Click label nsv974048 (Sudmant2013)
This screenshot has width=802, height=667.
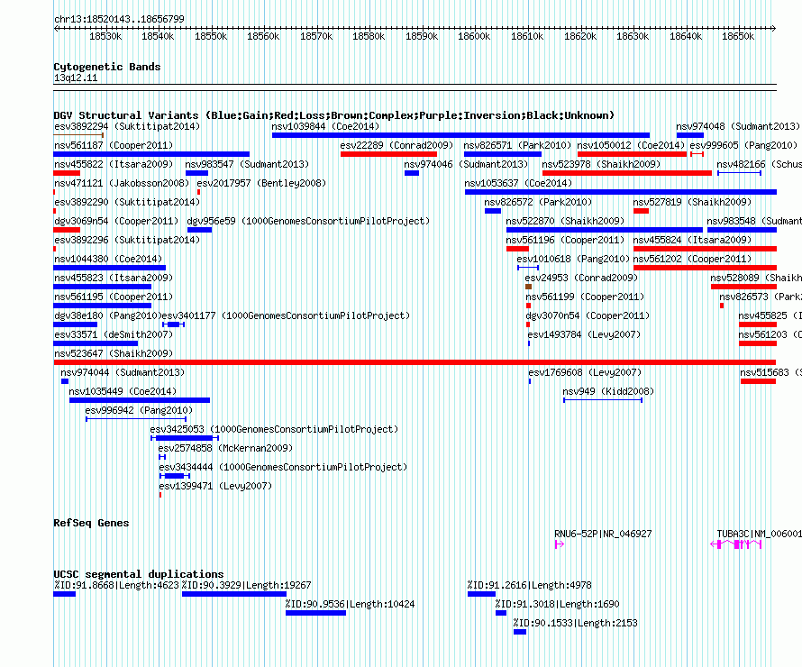[x=737, y=126]
